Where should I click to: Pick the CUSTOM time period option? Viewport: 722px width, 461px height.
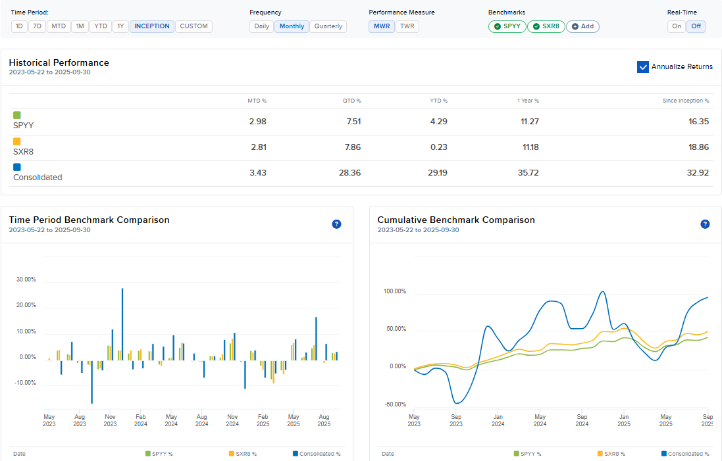(x=193, y=26)
